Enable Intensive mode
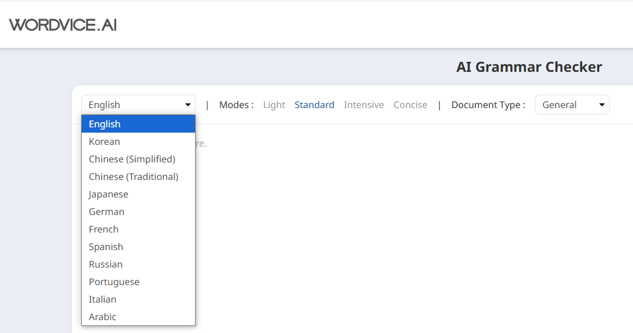 tap(364, 105)
